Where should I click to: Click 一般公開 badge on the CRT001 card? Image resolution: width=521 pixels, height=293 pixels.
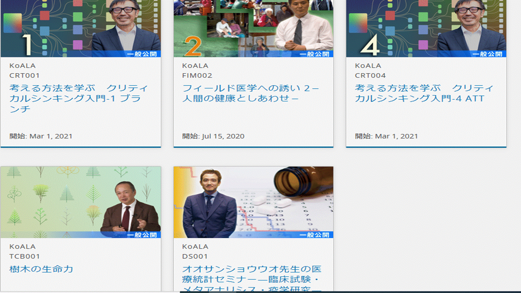pos(142,54)
